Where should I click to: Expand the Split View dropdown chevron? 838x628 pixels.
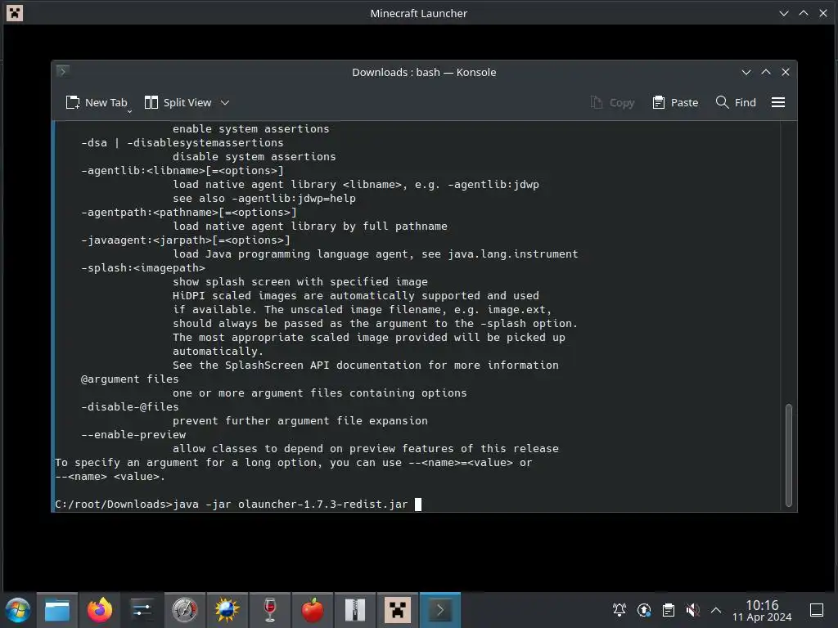225,102
